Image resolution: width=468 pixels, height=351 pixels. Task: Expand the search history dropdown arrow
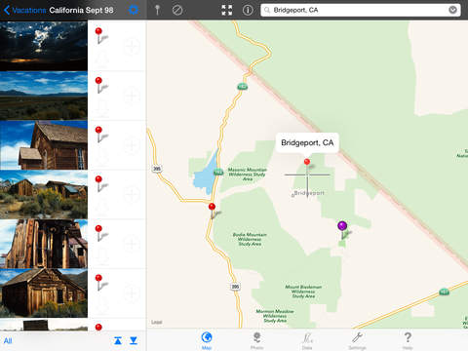point(452,10)
